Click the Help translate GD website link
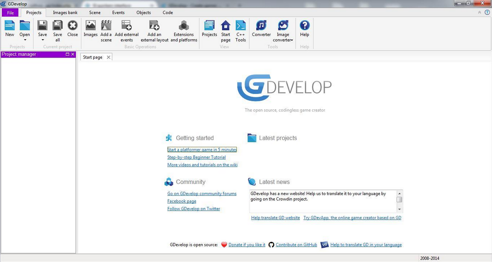Viewport: 492px width, 262px height. (x=275, y=217)
